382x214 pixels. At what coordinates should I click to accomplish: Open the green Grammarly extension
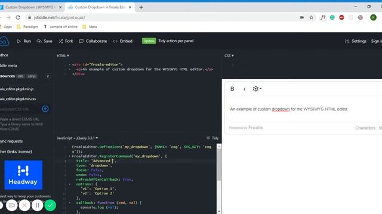pos(332,17)
